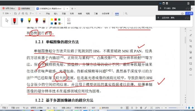The image size is (195, 111).
Task: Switch to the 开始 ribbon tab
Action: coord(48,14)
